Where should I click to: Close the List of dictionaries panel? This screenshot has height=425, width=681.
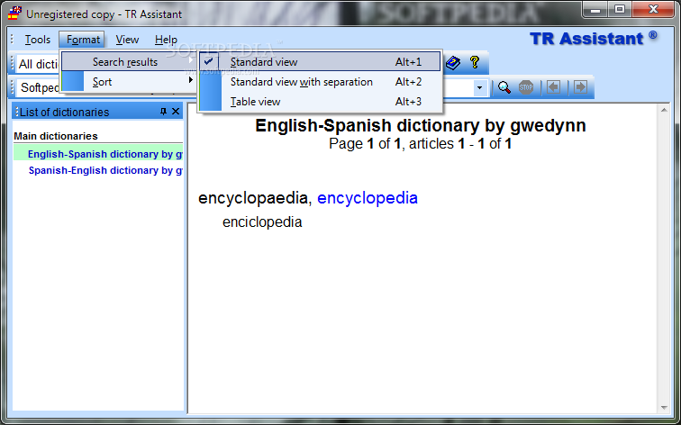pyautogui.click(x=176, y=112)
